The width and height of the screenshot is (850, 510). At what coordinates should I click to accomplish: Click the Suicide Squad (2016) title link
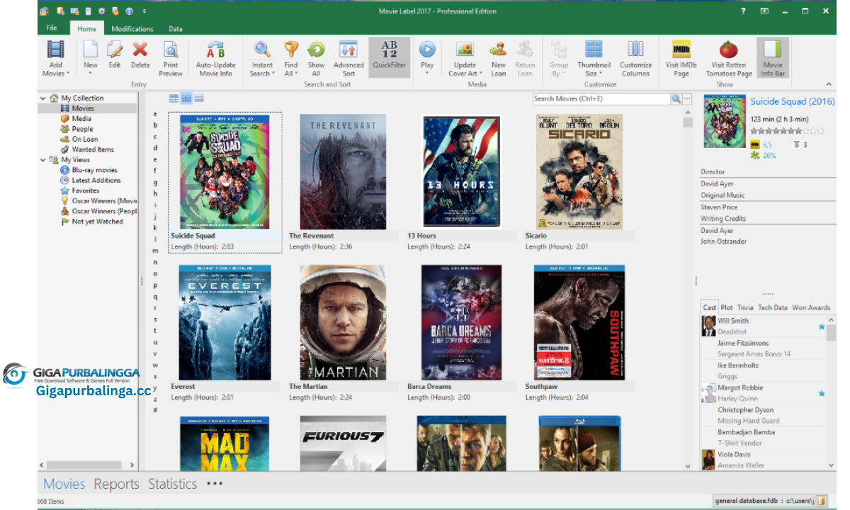tap(792, 102)
